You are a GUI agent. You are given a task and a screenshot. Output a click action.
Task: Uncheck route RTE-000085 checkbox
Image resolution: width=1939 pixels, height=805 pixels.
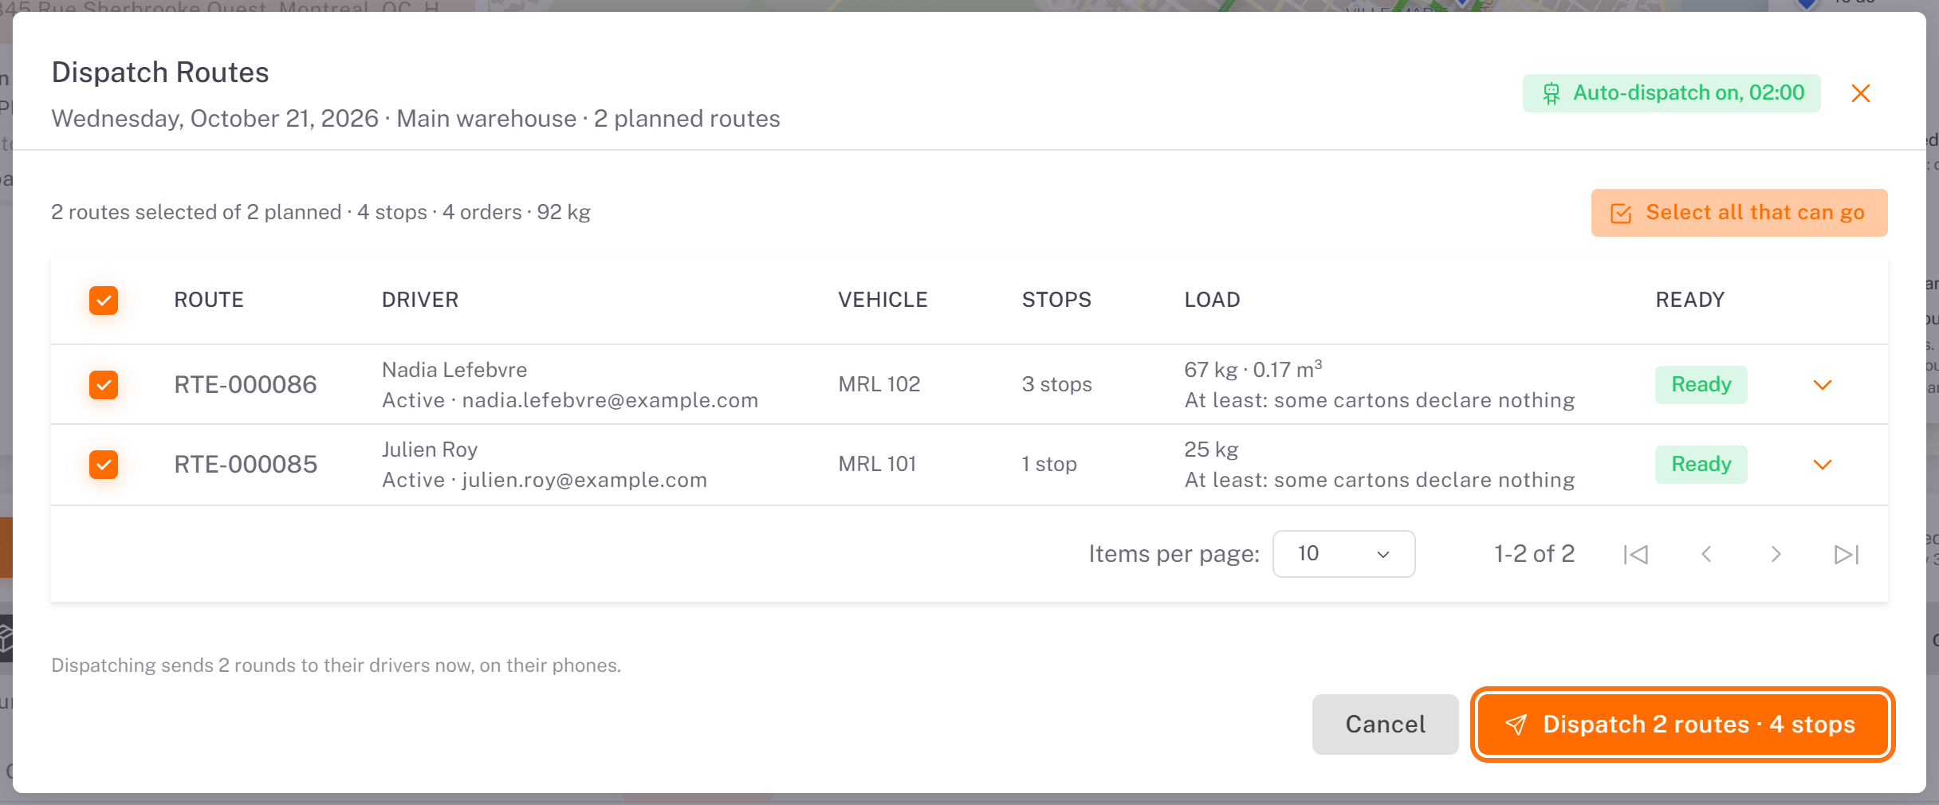coord(104,465)
